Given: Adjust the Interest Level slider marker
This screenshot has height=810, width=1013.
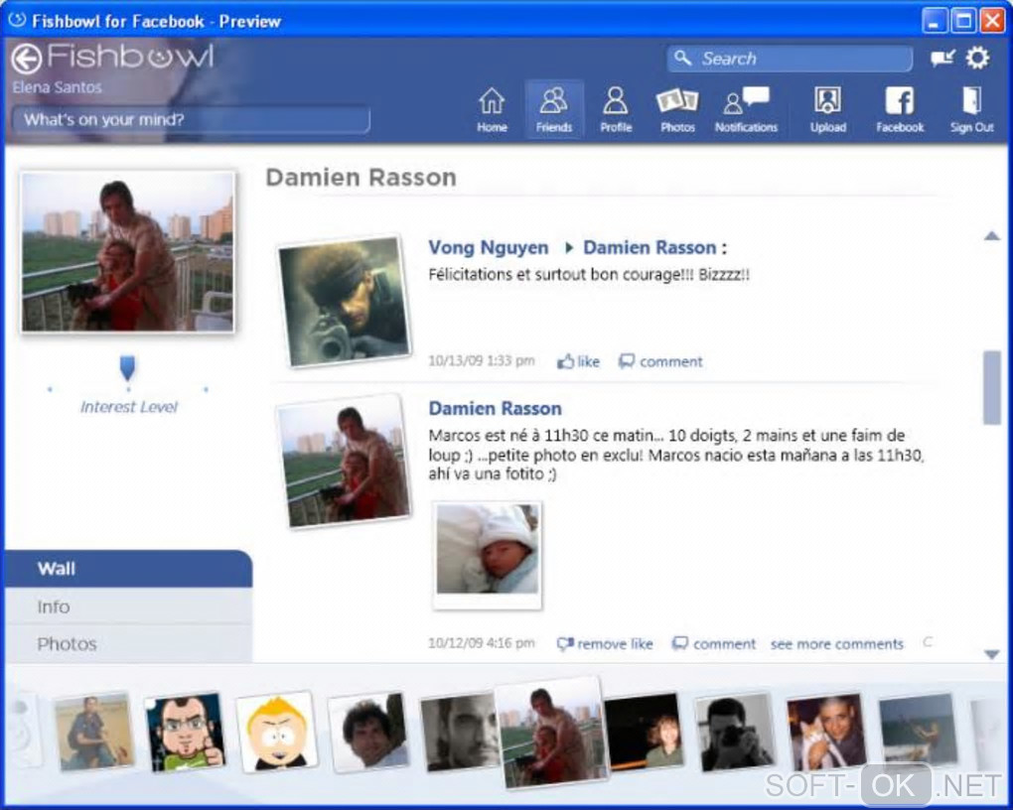Looking at the screenshot, I should pyautogui.click(x=127, y=367).
